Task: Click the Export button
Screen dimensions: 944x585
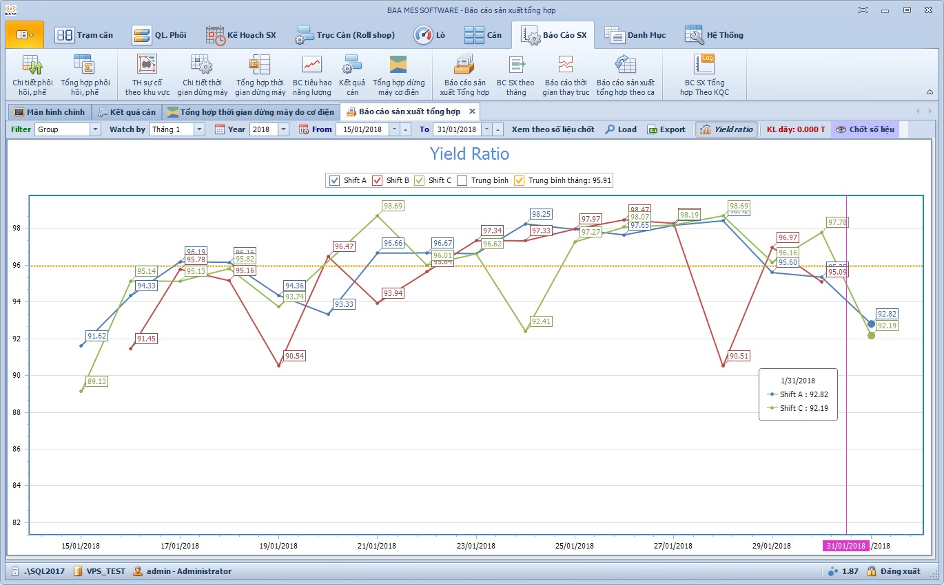Action: 666,129
